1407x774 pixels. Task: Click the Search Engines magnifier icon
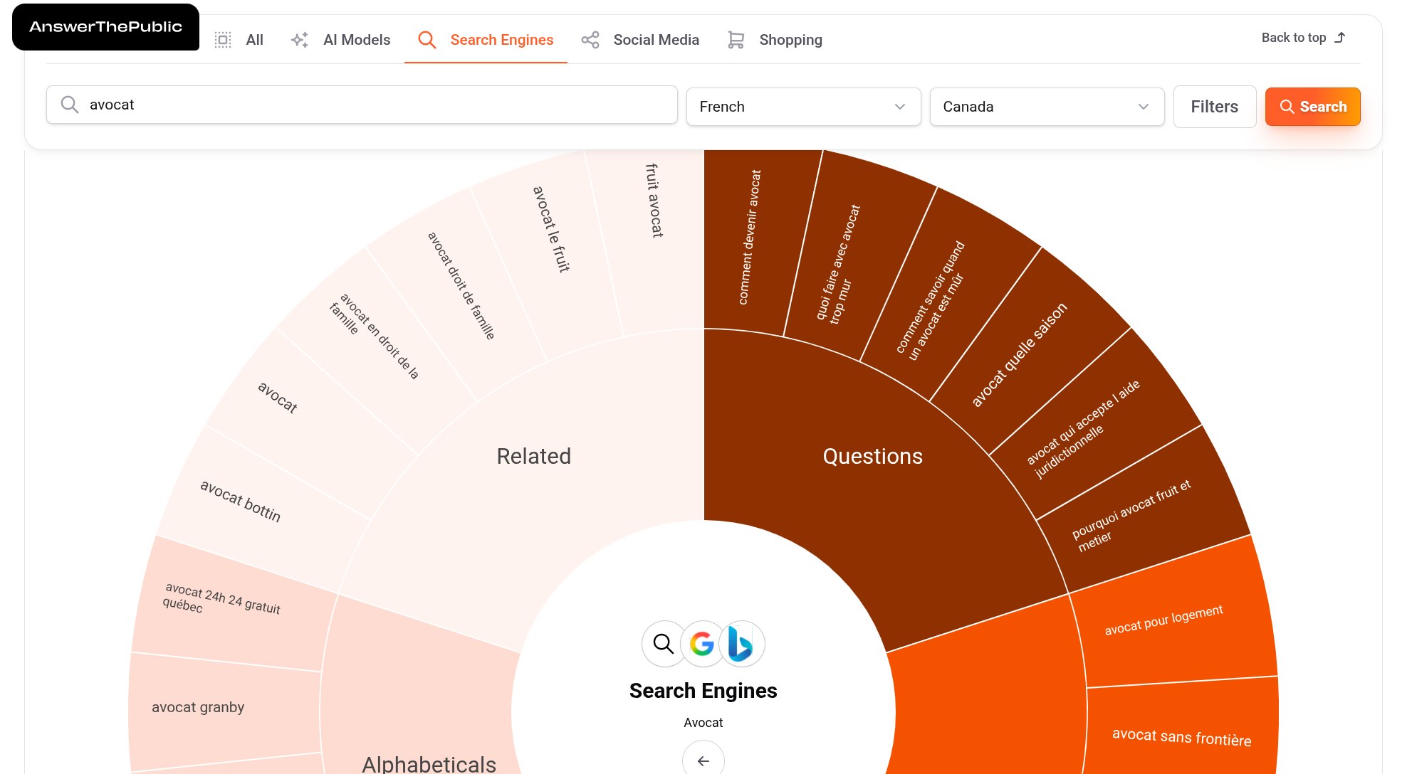[427, 40]
